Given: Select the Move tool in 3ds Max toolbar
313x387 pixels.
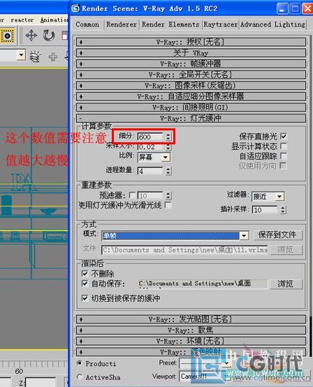Looking at the screenshot, I should [x=31, y=36].
